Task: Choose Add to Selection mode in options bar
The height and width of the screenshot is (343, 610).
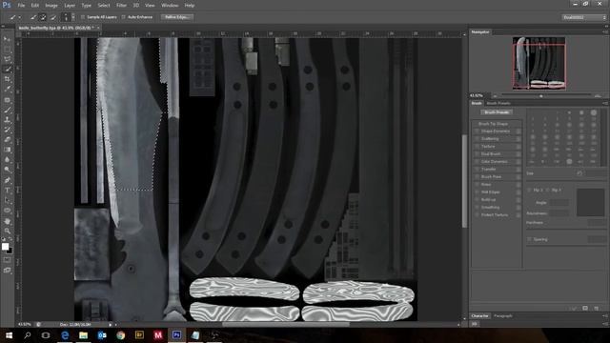Action: pyautogui.click(x=43, y=17)
